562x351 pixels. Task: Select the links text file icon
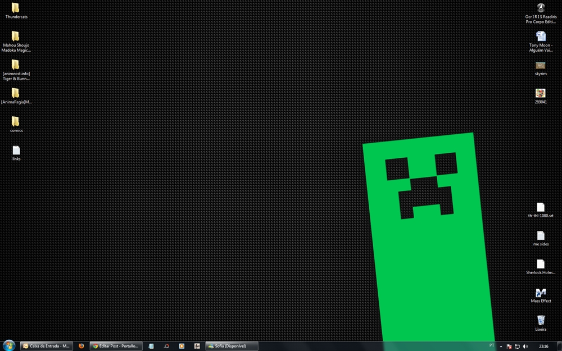[16, 150]
